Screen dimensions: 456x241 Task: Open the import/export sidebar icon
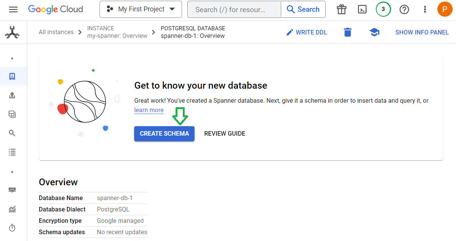[x=12, y=95]
